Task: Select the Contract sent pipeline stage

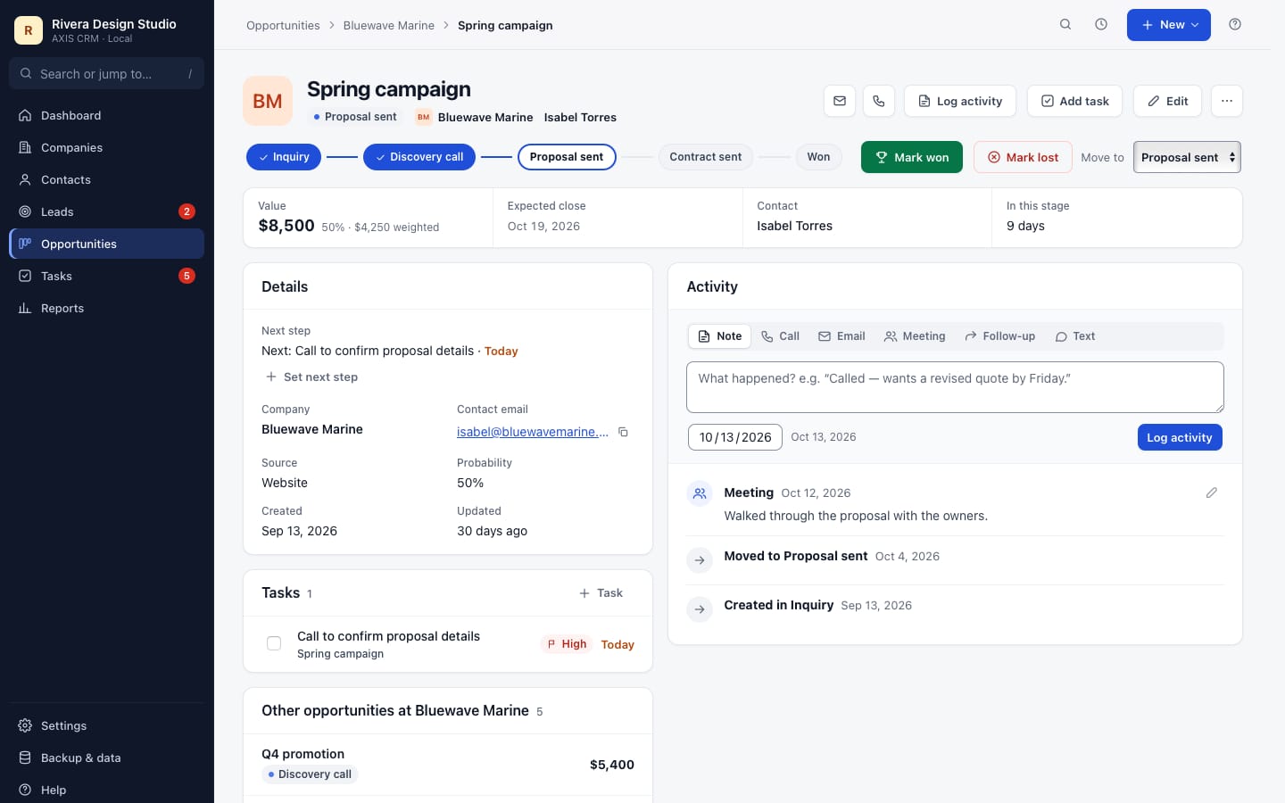Action: tap(706, 157)
